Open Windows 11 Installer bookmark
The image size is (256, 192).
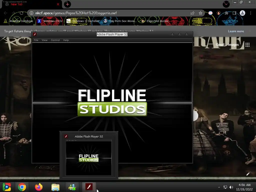pyautogui.click(x=83, y=21)
